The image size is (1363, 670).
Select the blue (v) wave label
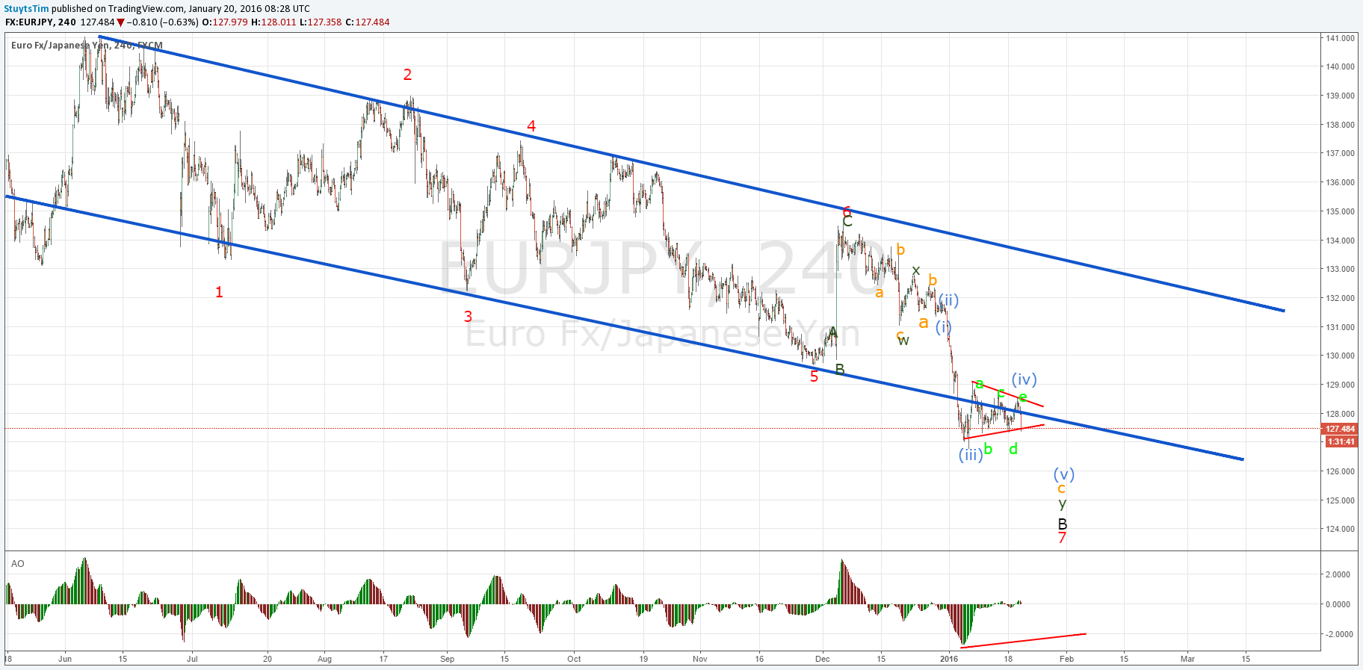1064,474
